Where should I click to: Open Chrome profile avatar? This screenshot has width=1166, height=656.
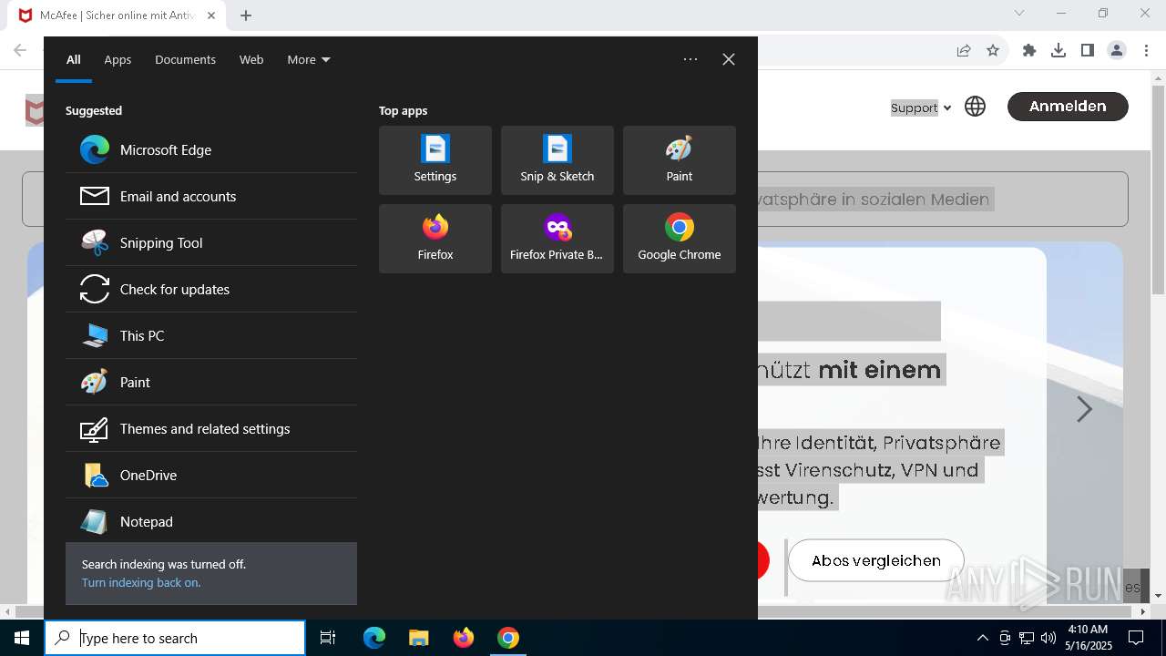(x=1117, y=50)
